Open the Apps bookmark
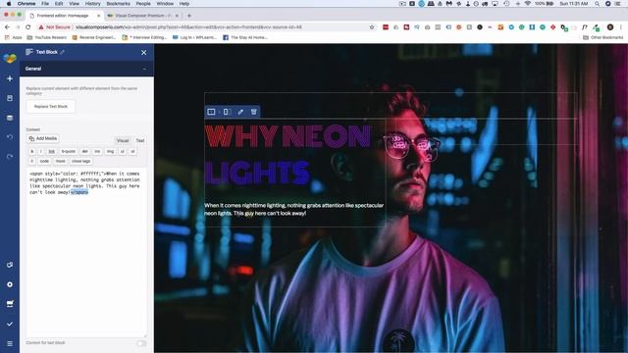628x353 pixels. (13, 37)
